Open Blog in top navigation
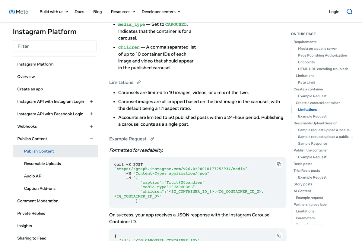This screenshot has height=241, width=362. pos(97,12)
